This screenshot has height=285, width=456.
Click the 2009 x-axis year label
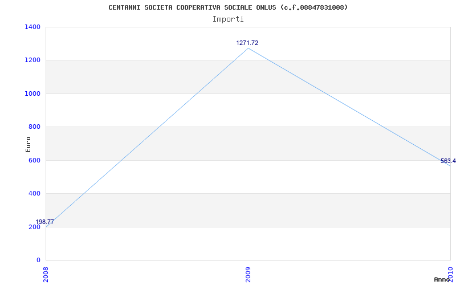(x=248, y=275)
